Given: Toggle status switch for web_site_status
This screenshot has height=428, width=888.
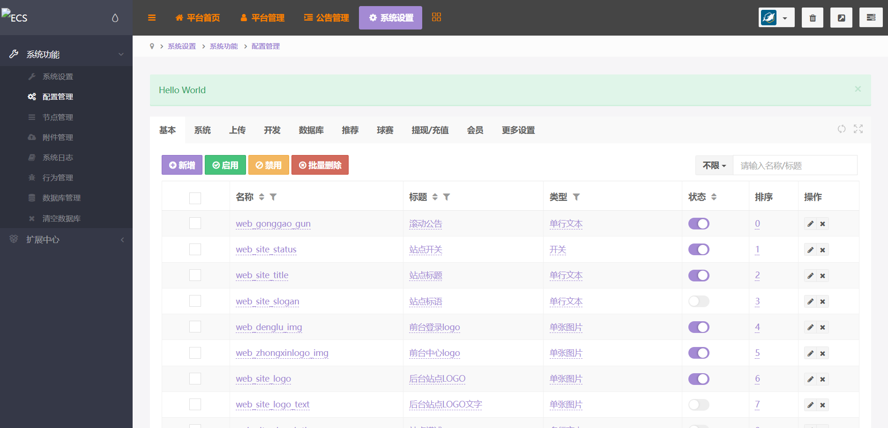Looking at the screenshot, I should 699,250.
